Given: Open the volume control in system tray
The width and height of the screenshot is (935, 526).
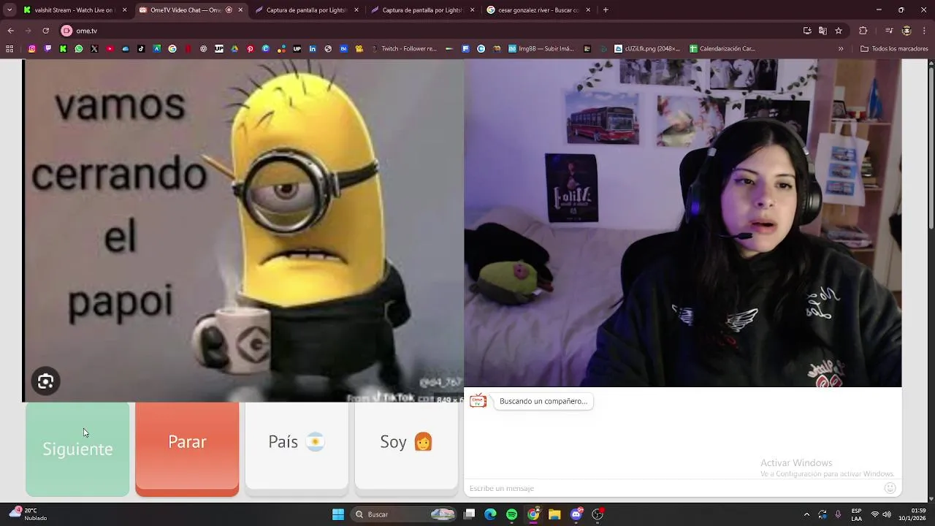Looking at the screenshot, I should click(887, 514).
